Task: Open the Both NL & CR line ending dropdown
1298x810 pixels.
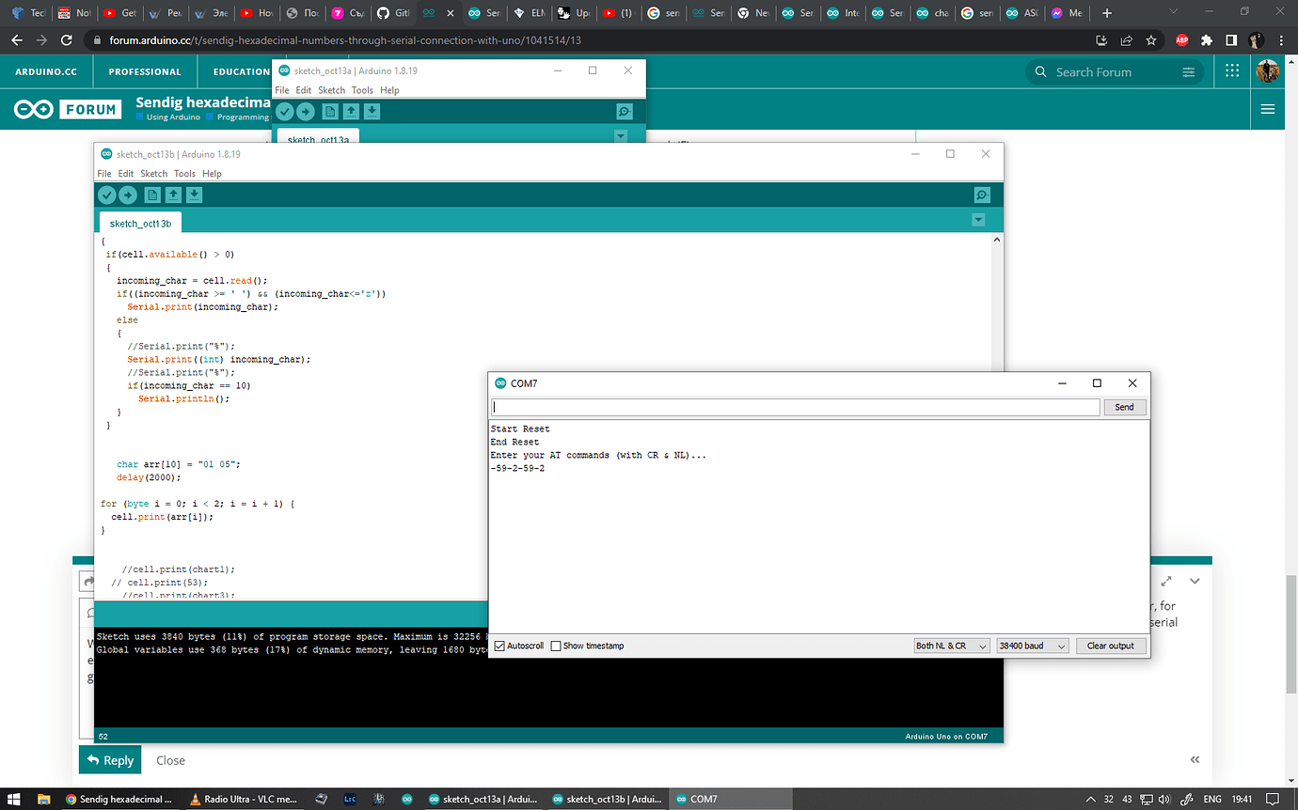Action: [951, 646]
